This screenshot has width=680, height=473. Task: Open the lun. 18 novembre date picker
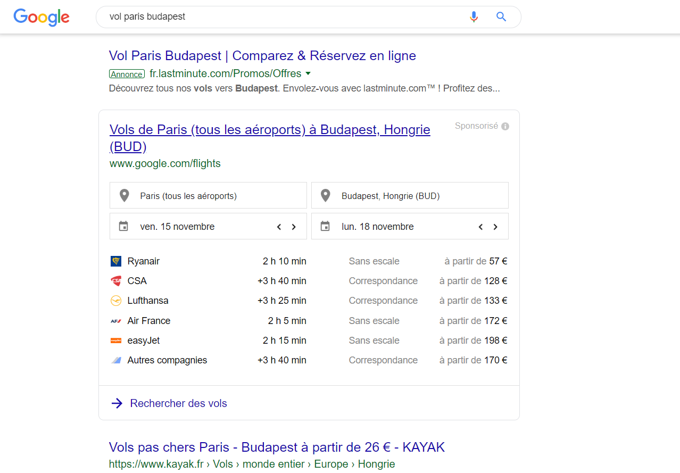(x=410, y=226)
